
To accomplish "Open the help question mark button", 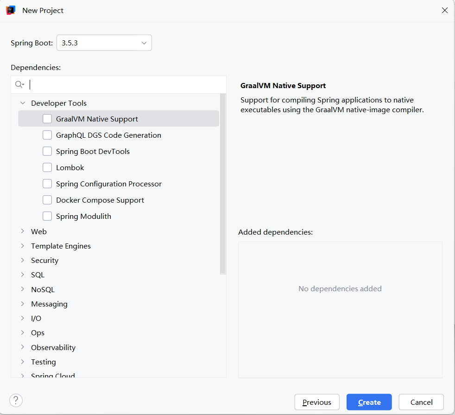I will [x=16, y=401].
